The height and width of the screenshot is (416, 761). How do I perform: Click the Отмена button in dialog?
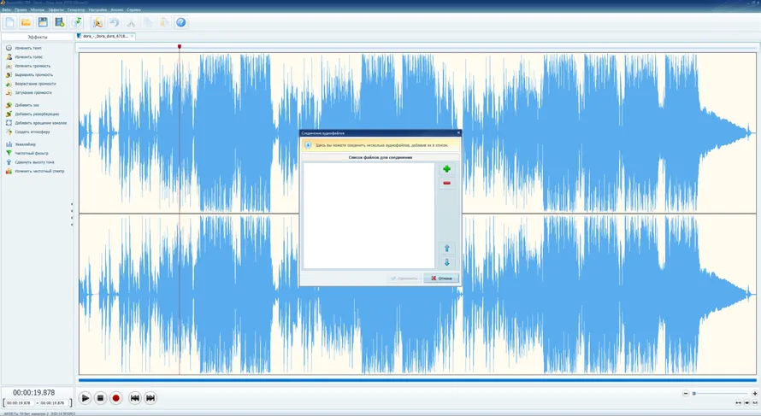[x=441, y=278]
